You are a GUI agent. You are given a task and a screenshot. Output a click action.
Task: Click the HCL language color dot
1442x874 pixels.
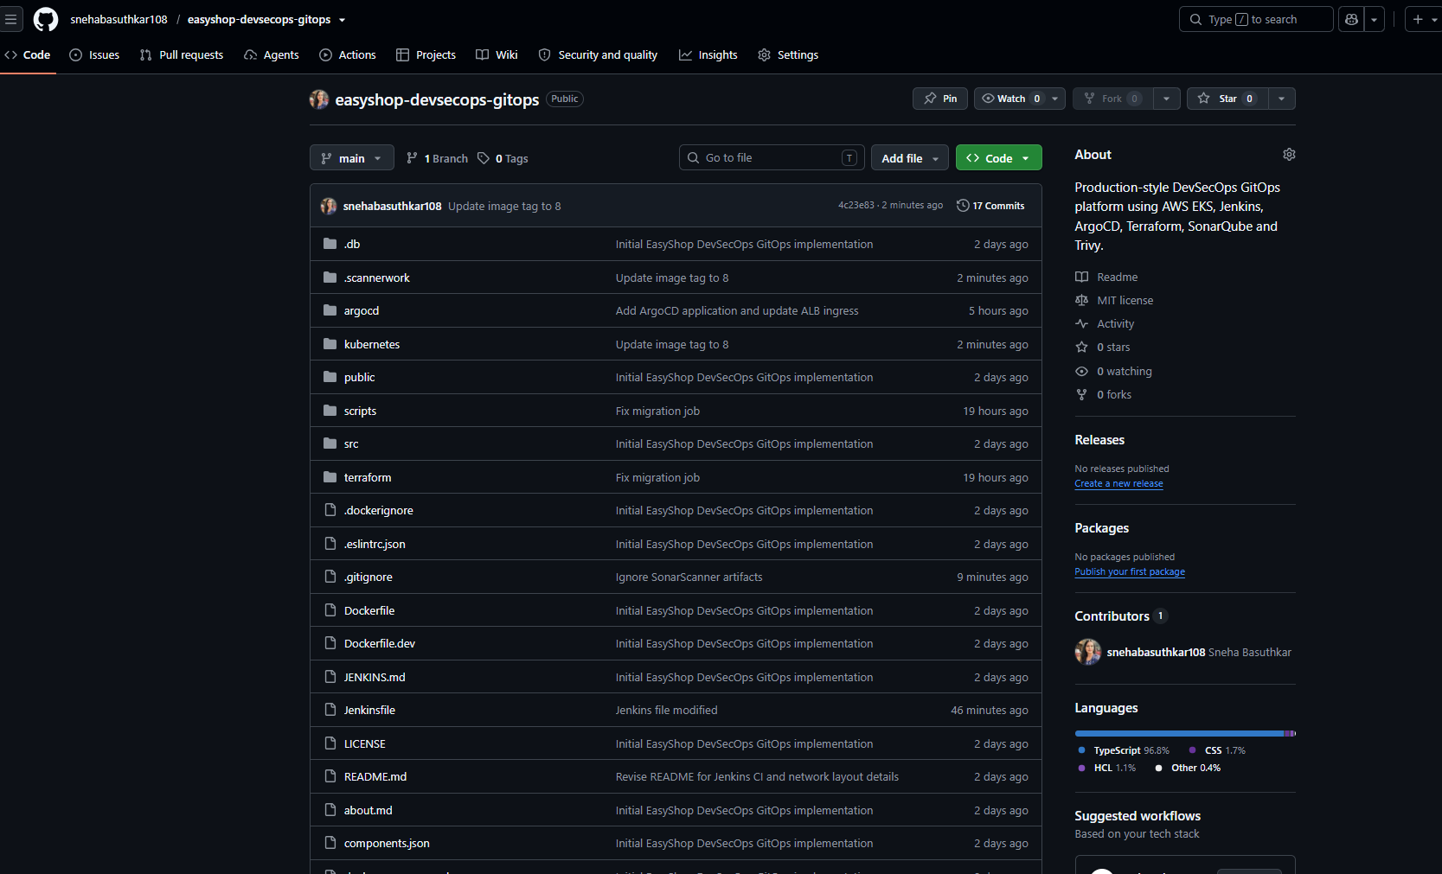pyautogui.click(x=1081, y=768)
